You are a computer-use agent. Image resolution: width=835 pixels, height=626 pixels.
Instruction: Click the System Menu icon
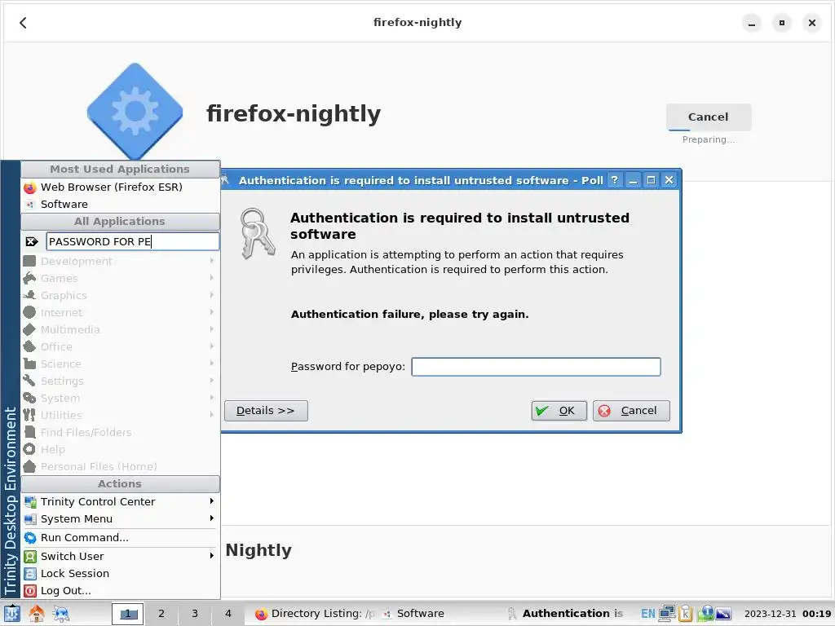click(x=30, y=518)
